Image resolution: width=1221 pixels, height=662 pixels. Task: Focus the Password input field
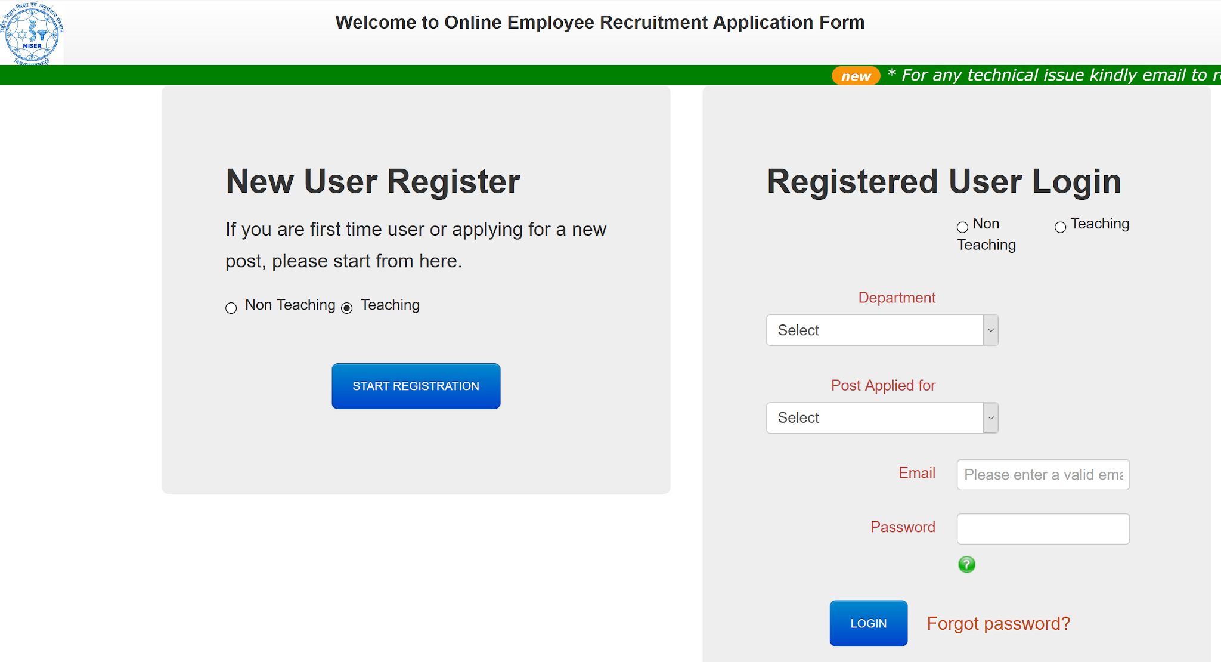pos(1043,529)
